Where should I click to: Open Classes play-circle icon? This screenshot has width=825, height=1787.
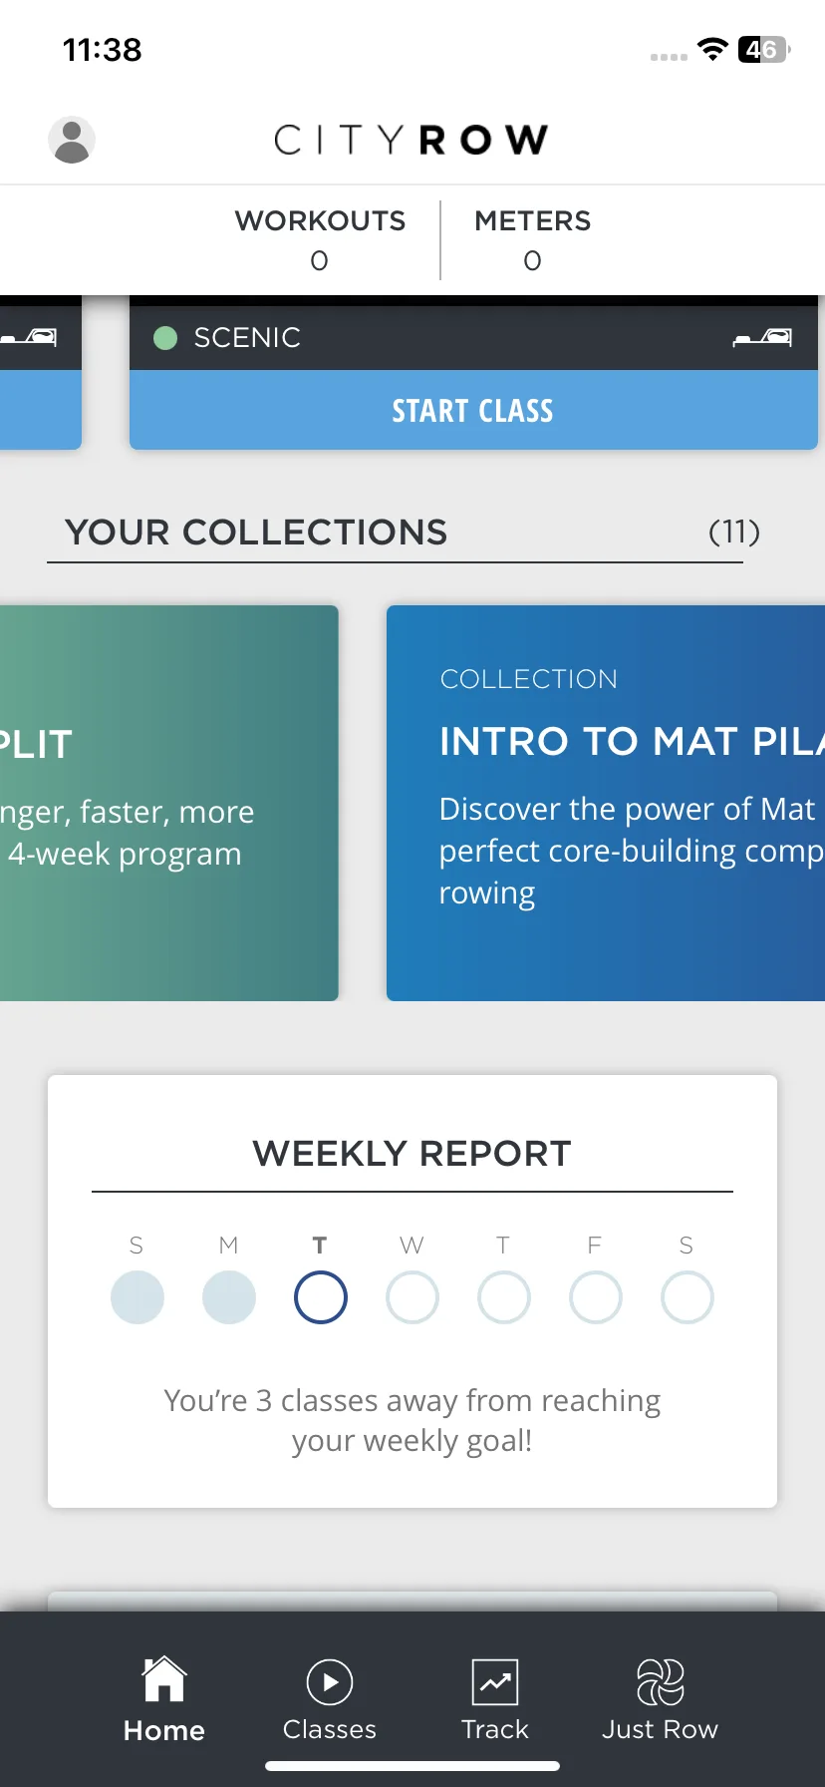coord(330,1682)
